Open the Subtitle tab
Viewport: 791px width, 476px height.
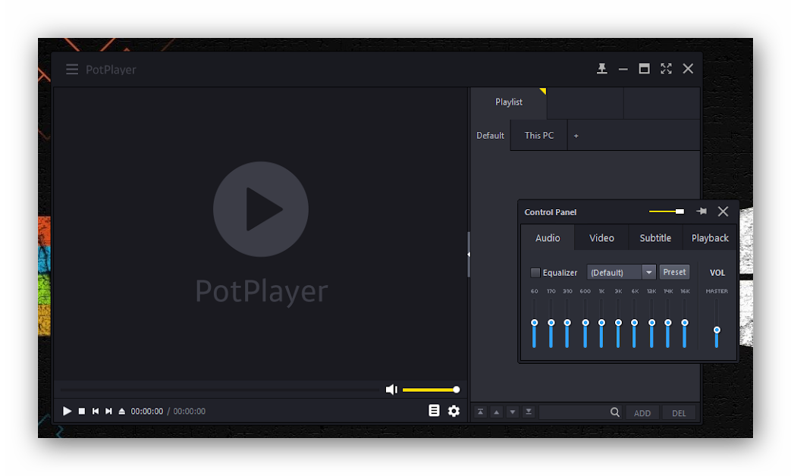(655, 238)
